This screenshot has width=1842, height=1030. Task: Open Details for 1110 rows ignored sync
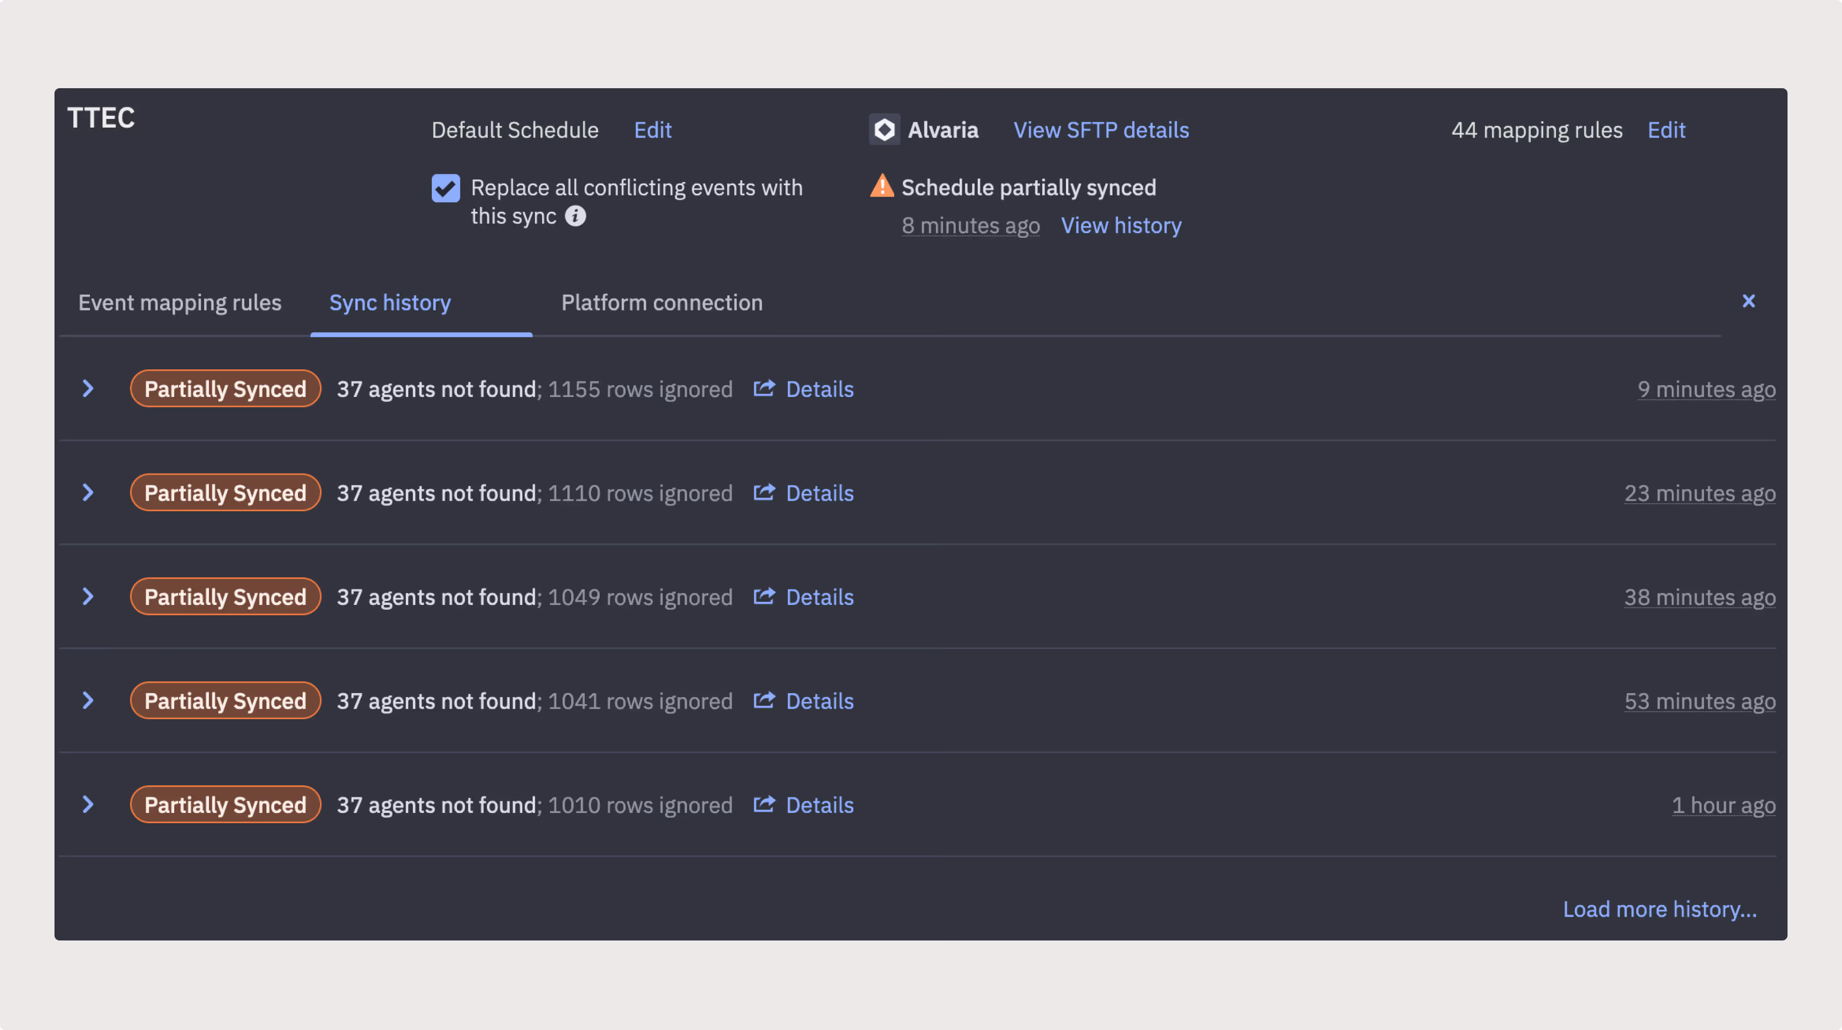point(819,493)
